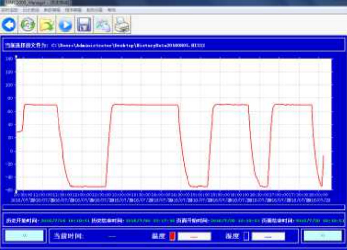The height and width of the screenshot is (250, 347).
Task: Save data using the floppy disk icon
Action: 84,24
